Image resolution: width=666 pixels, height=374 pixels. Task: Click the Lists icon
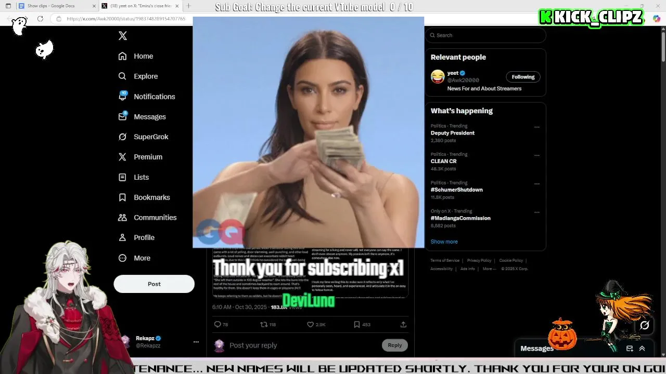[122, 177]
